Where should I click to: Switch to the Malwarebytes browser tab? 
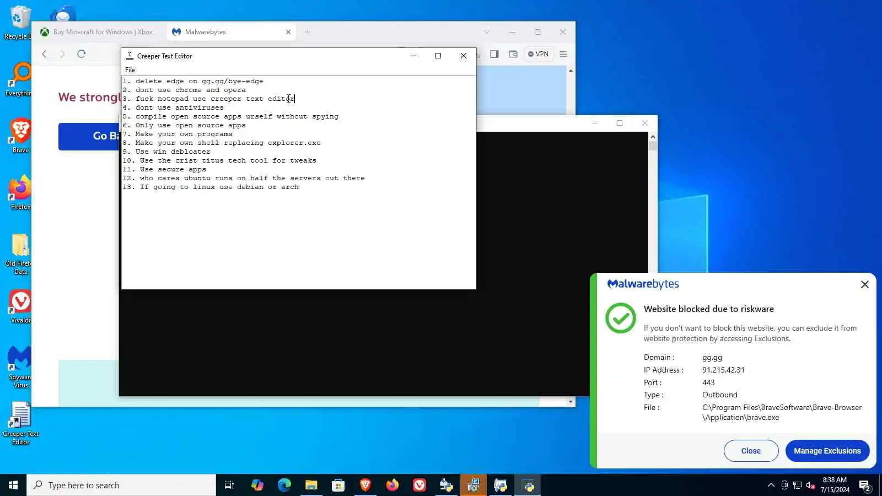click(232, 32)
